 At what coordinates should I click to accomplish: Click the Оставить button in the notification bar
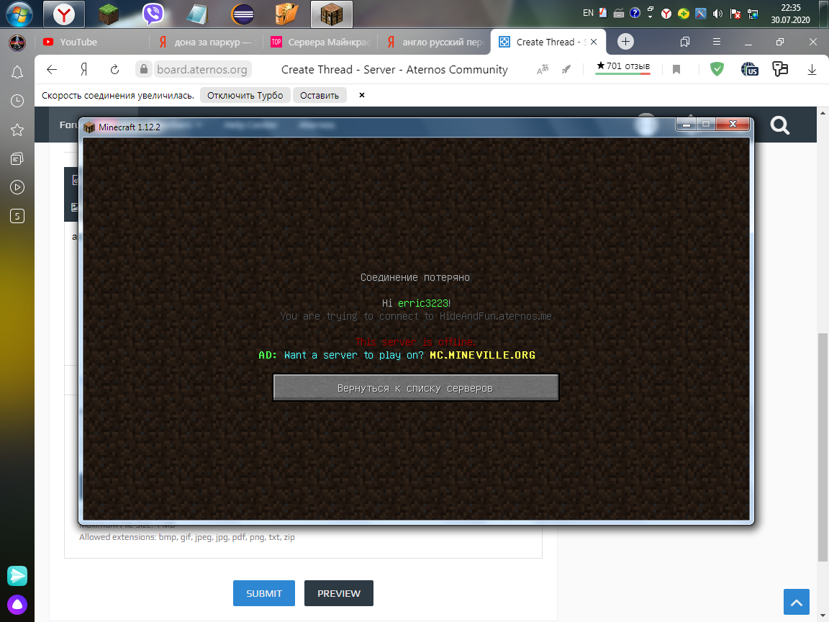320,95
